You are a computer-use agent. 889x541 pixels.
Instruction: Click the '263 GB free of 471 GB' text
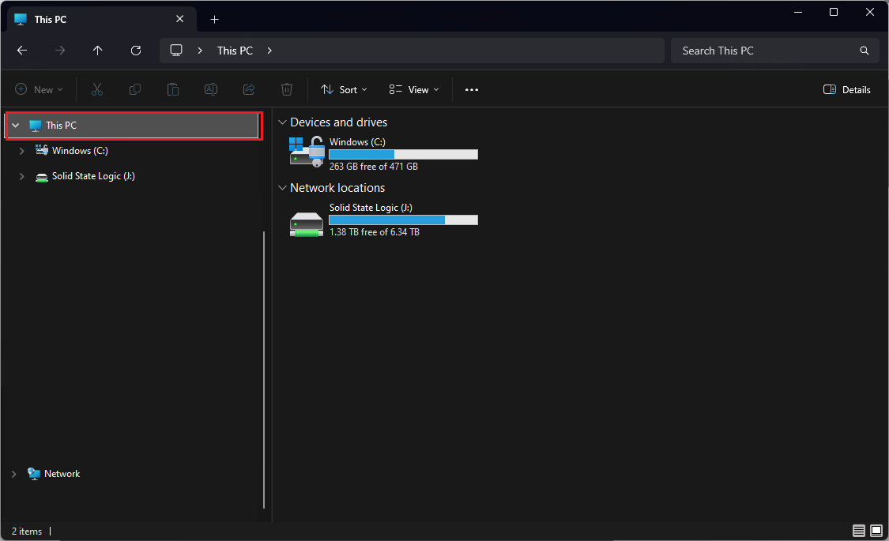click(x=374, y=167)
